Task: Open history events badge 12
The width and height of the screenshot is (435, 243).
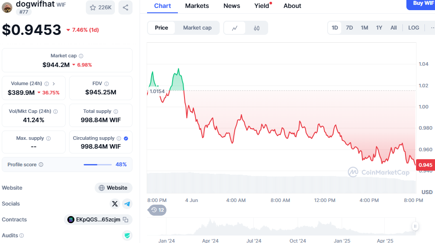Action: click(x=157, y=210)
